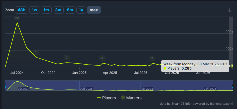The height and width of the screenshot is (109, 237).
Task: Switch zoom to 6m
Action: (x=70, y=10)
